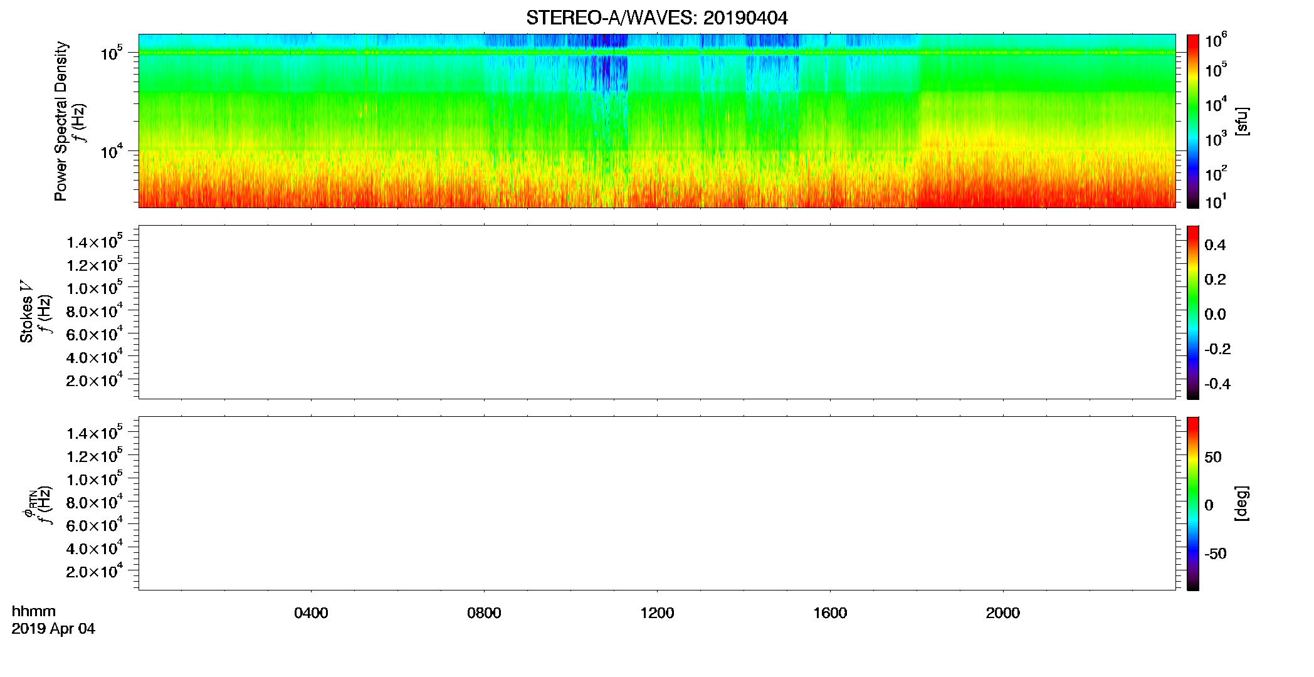The width and height of the screenshot is (1314, 677).
Task: Click the '2.0×10^4' tick on the phi RTN axis
Action: click(x=95, y=570)
